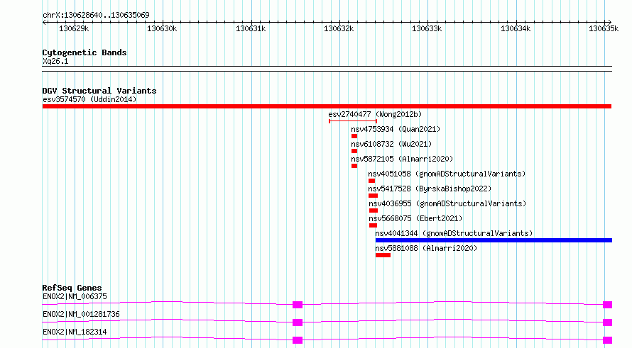Open the Cytogenetic Bands track heading

(x=84, y=52)
